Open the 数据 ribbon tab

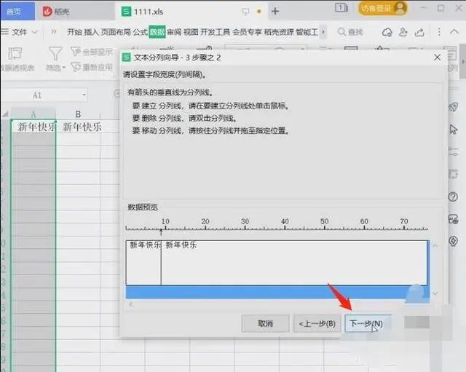click(x=157, y=32)
